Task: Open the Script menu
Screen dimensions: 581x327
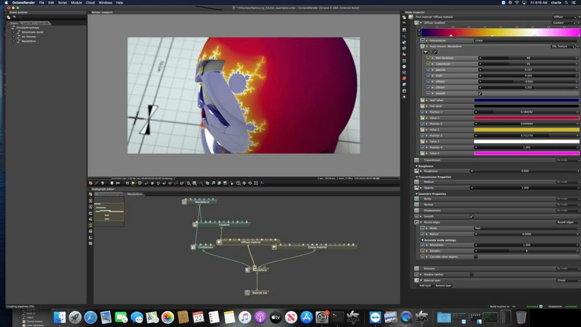Action: (x=62, y=2)
